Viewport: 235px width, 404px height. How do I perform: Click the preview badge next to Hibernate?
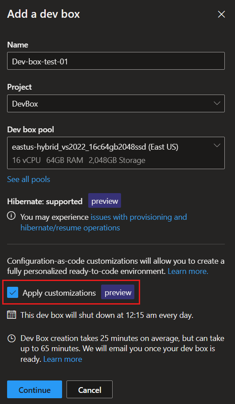(x=105, y=201)
